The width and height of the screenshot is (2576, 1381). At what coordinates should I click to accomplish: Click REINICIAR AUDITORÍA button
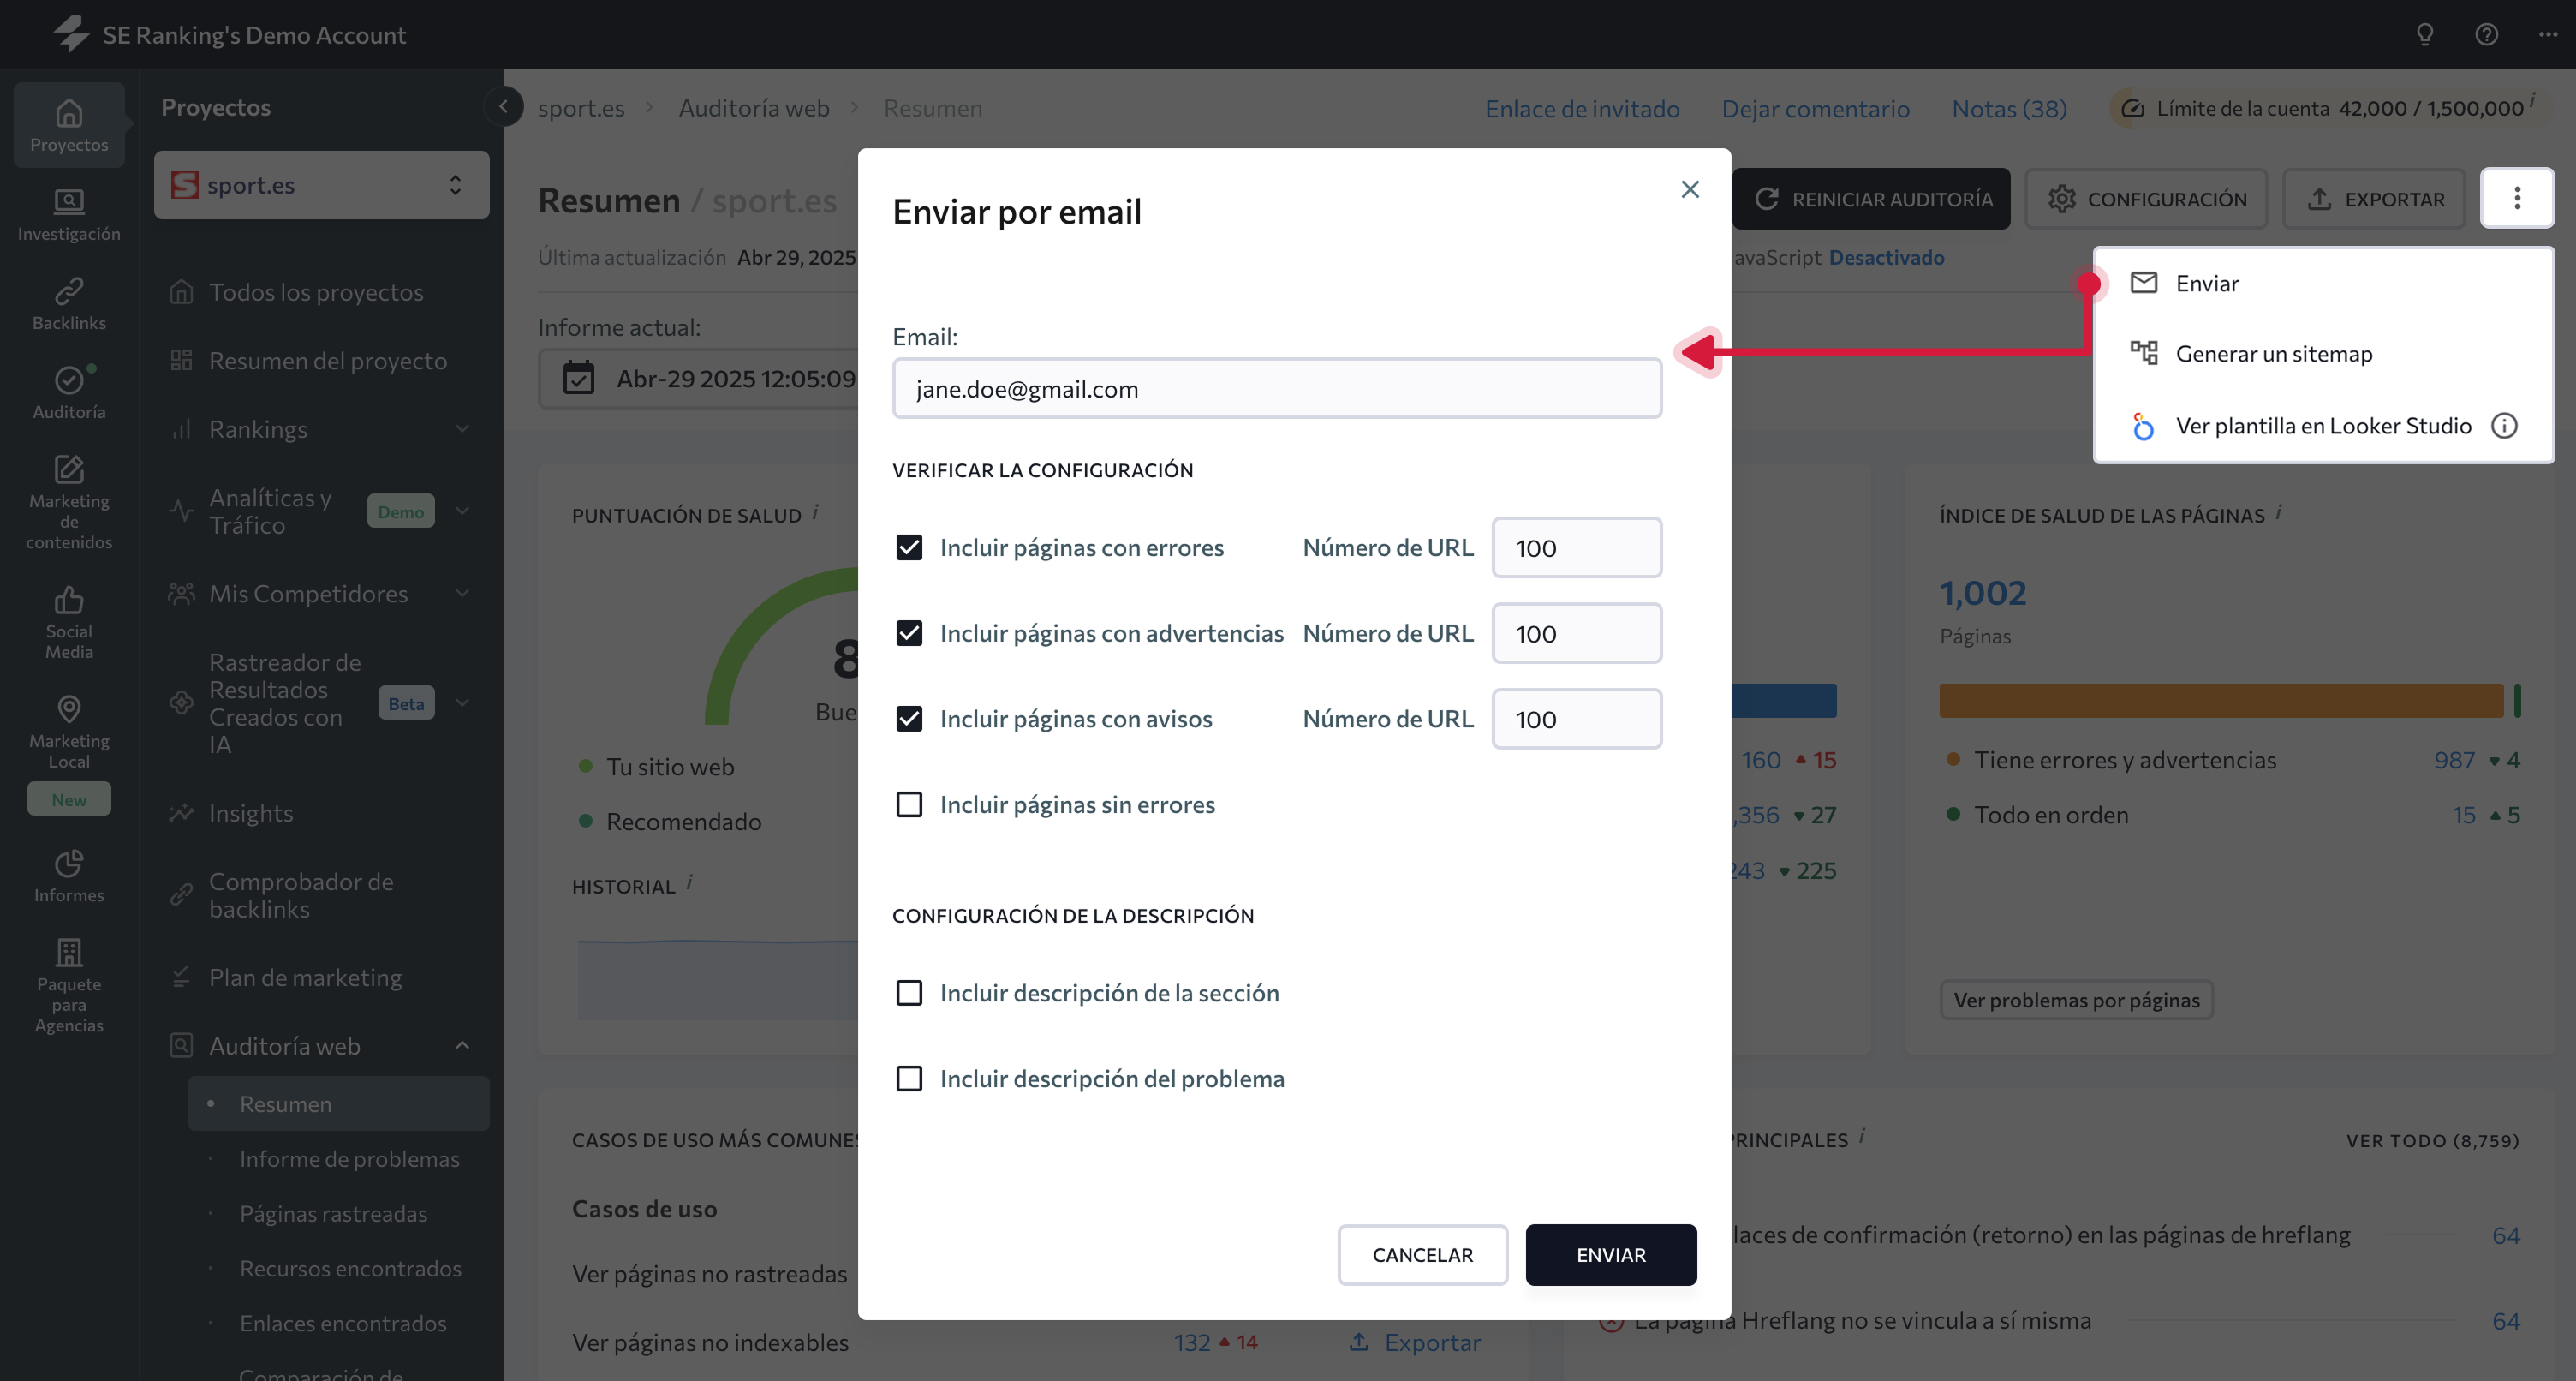[1871, 198]
